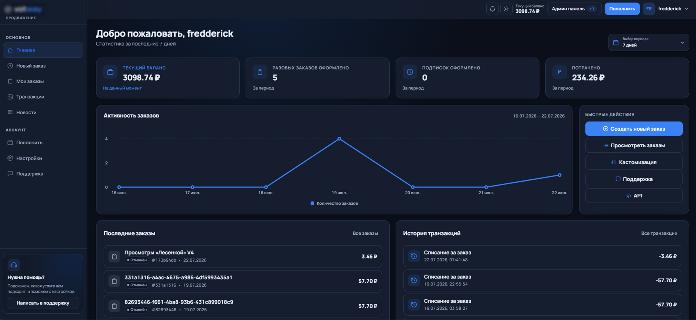Viewport: 696px width, 320px height.
Task: Click Поддержка quick action button
Action: 634,179
